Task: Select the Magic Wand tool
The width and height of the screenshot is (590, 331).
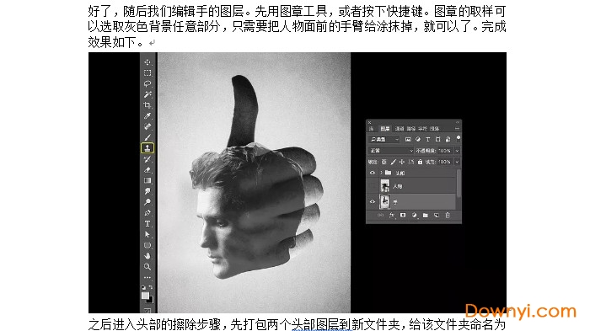Action: pos(147,94)
